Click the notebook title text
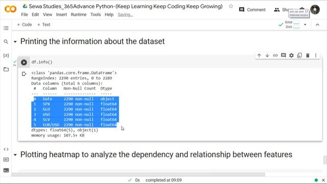This screenshot has width=327, height=184. (x=126, y=6)
